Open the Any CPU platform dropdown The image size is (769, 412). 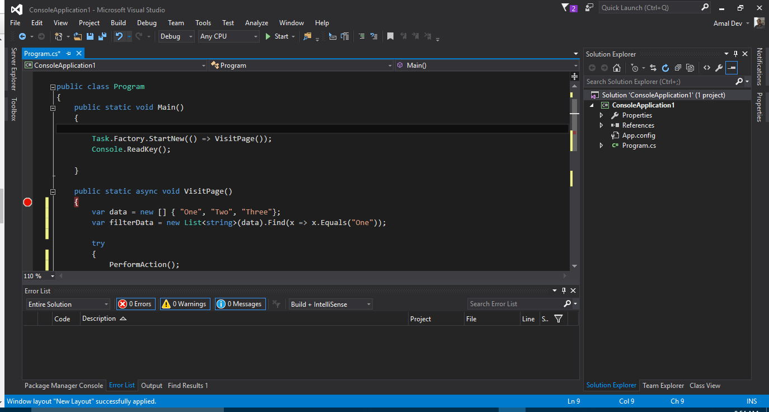229,36
